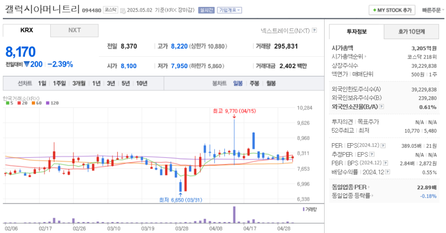
Task: Click help icon beside 배당수익률 2024.12
Action: pyautogui.click(x=387, y=172)
